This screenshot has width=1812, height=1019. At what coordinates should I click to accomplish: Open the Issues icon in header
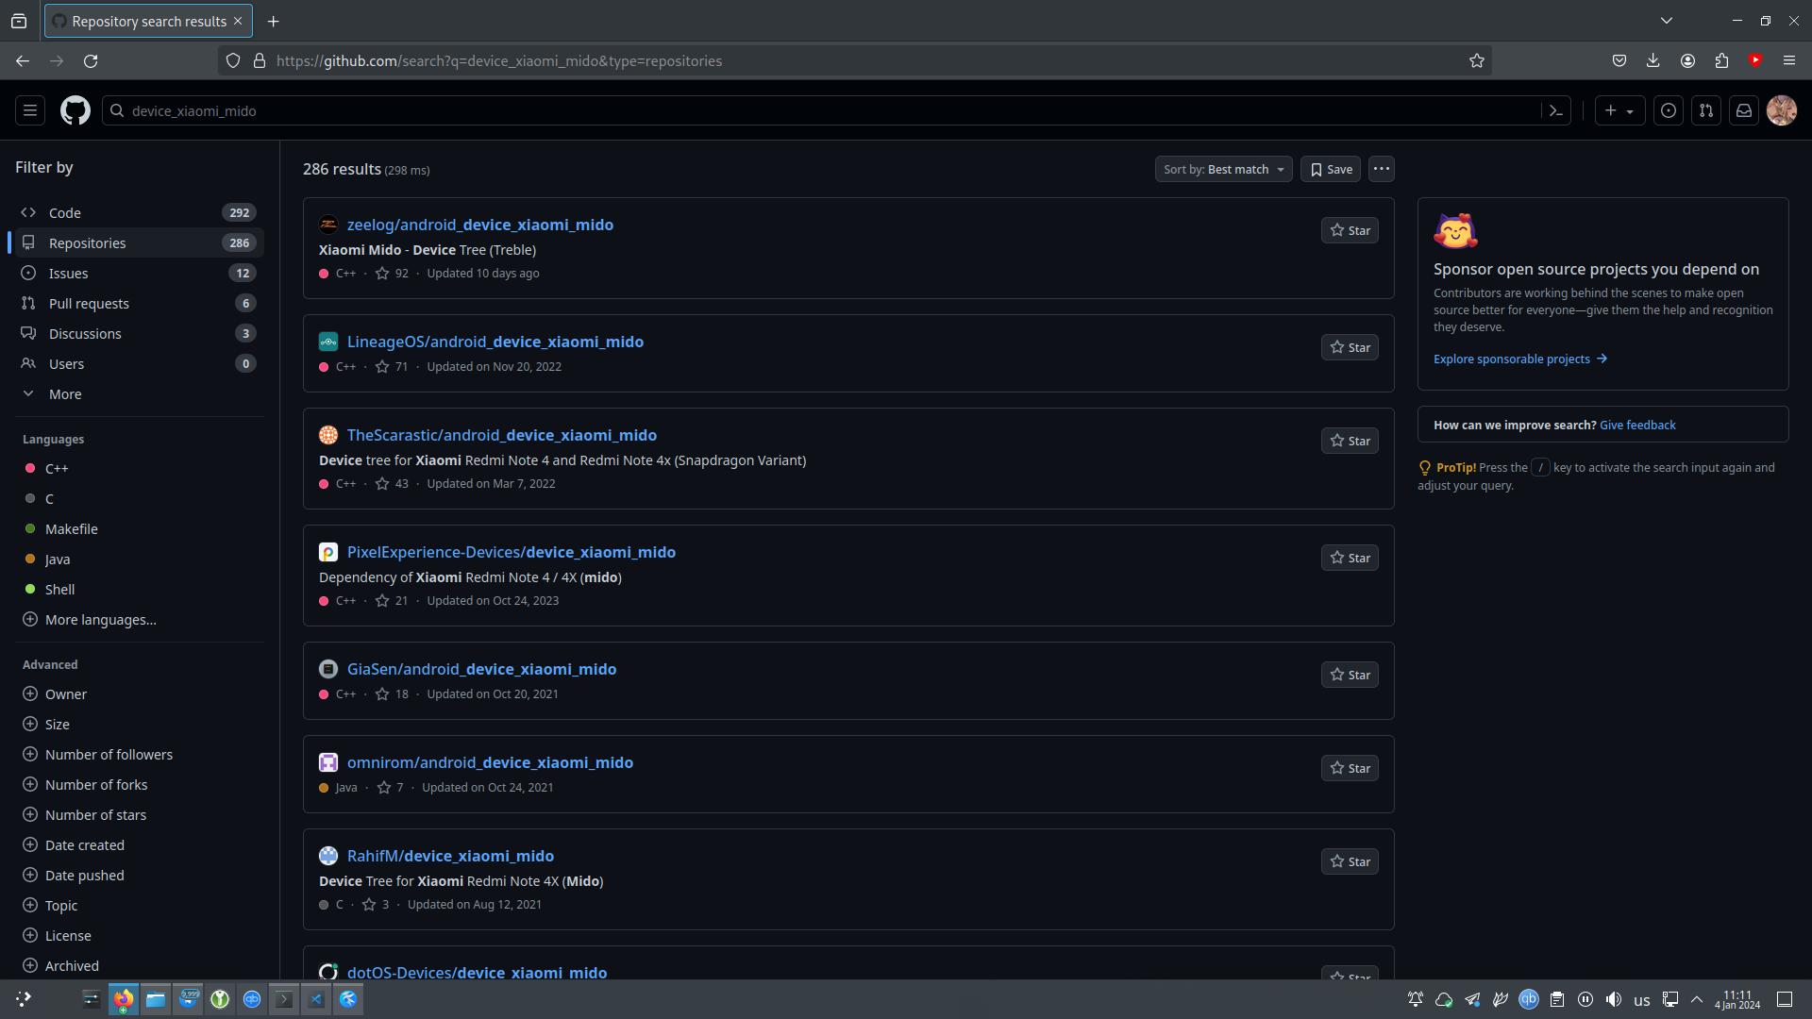click(x=1669, y=110)
